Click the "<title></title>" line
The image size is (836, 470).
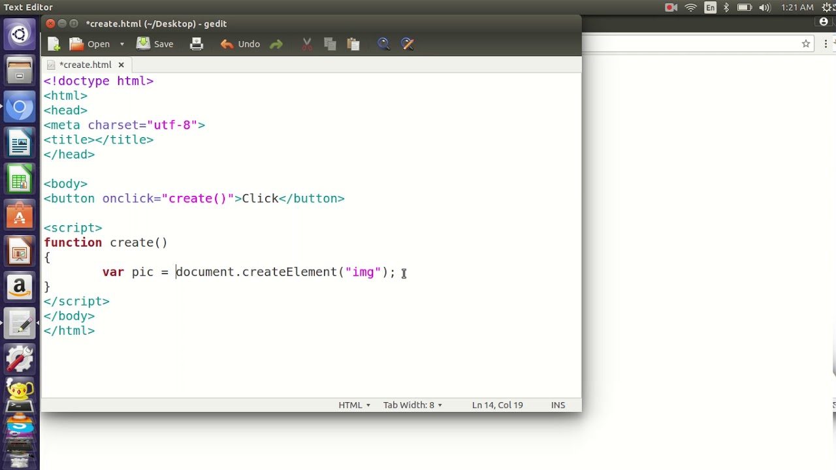[99, 140]
